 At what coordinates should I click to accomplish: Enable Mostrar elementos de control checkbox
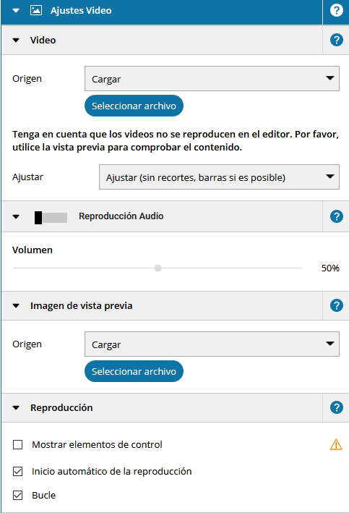click(x=17, y=444)
